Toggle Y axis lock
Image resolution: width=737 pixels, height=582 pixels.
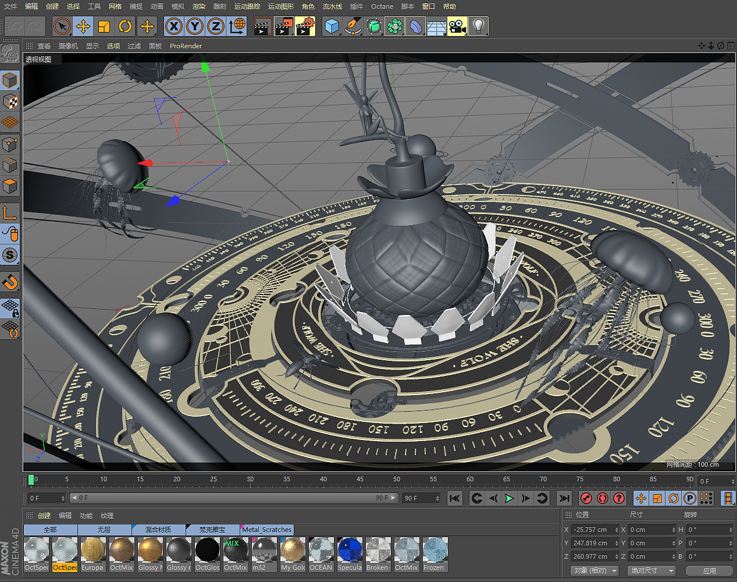point(195,26)
